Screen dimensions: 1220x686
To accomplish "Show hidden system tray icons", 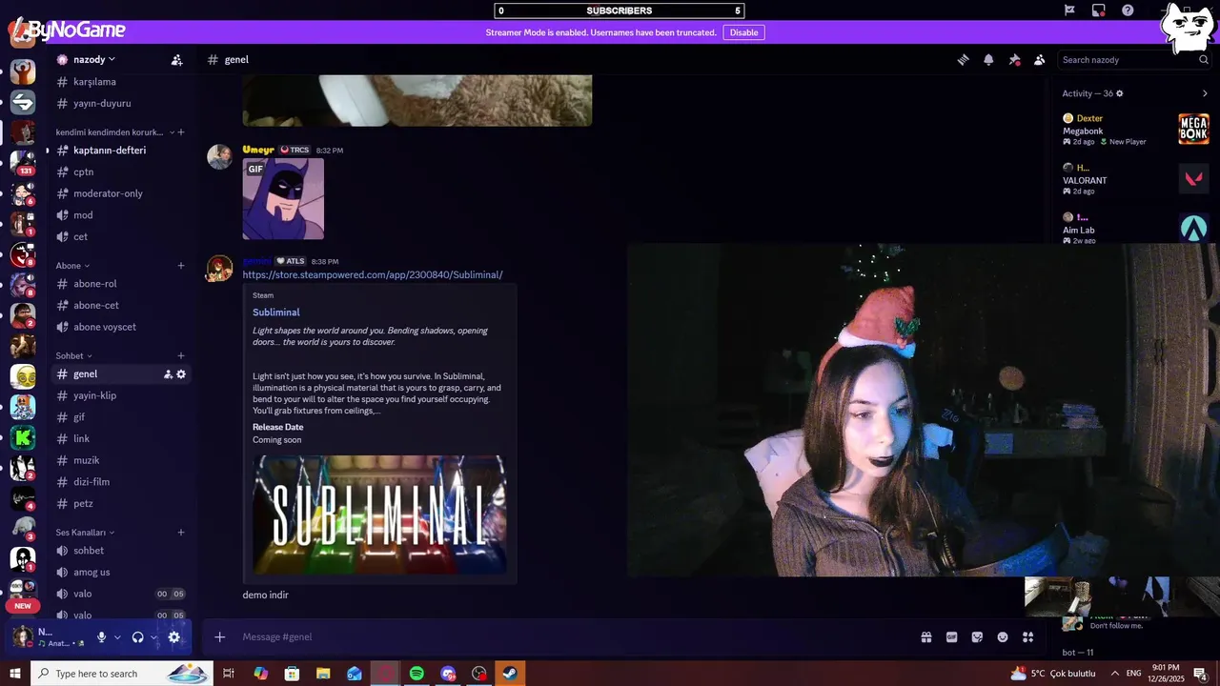I will click(1114, 674).
